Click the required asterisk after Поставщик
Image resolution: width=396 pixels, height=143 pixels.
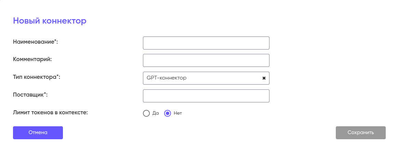(x=45, y=94)
